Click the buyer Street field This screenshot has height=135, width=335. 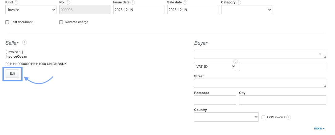260,83
